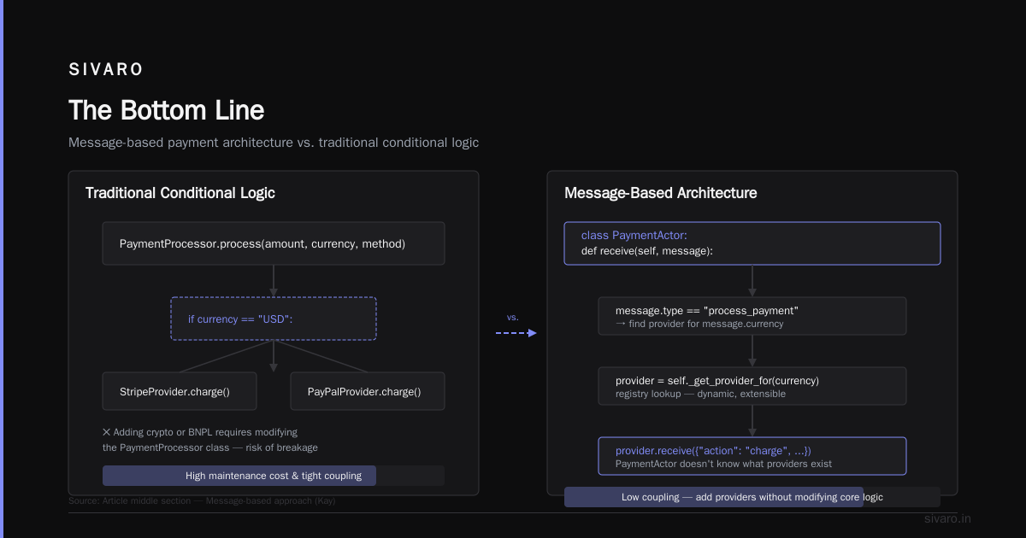Click the message.type == "process_payment" step

[x=752, y=316]
